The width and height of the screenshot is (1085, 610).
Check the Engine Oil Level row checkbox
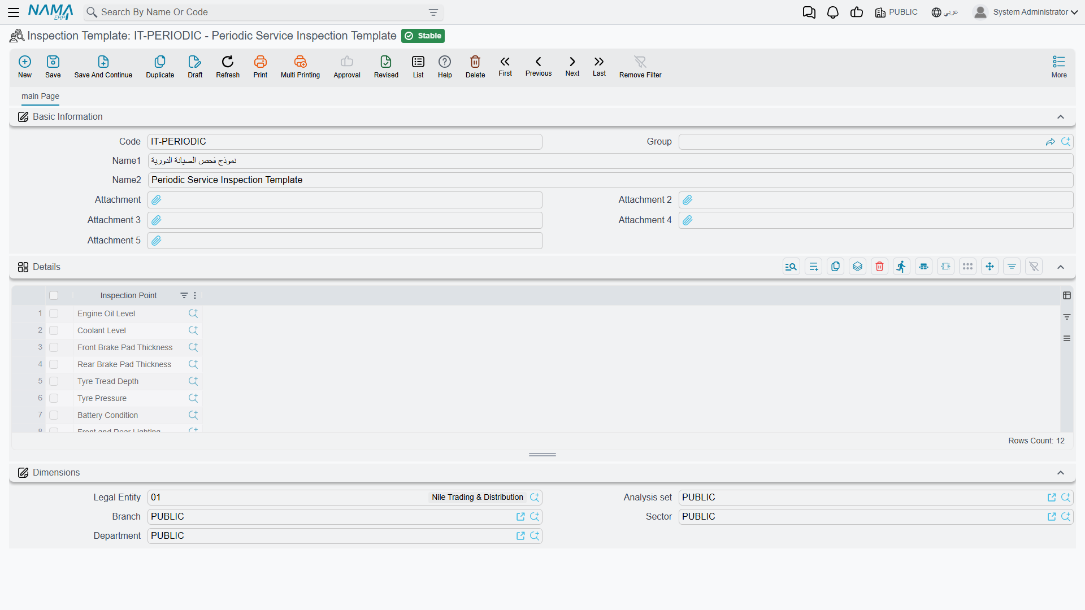pyautogui.click(x=54, y=313)
